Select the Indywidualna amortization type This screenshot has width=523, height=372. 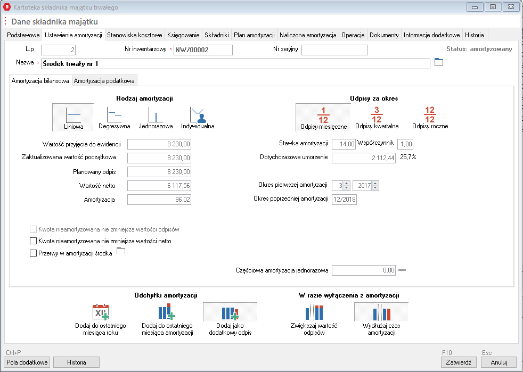coord(198,117)
